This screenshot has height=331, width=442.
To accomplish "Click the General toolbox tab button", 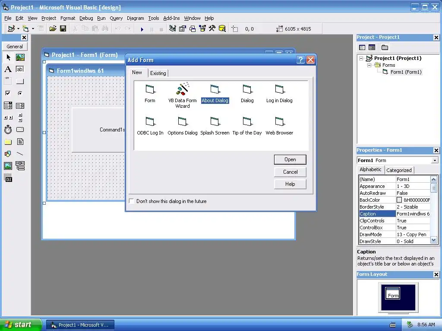I will point(15,47).
